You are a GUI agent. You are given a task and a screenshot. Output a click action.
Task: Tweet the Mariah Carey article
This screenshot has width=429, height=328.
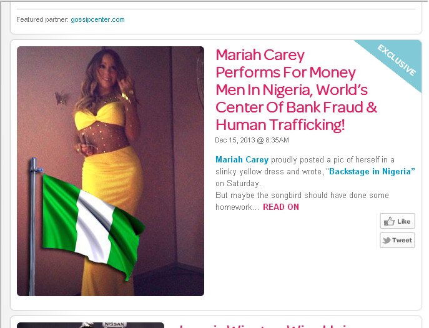397,240
